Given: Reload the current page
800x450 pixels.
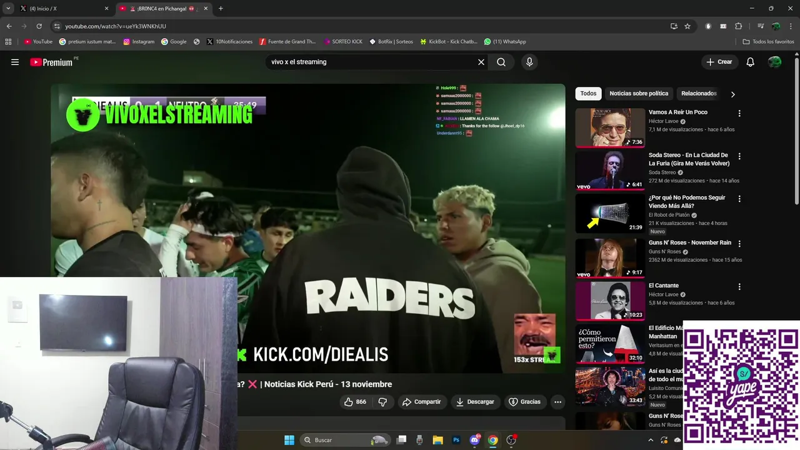Looking at the screenshot, I should pyautogui.click(x=39, y=26).
